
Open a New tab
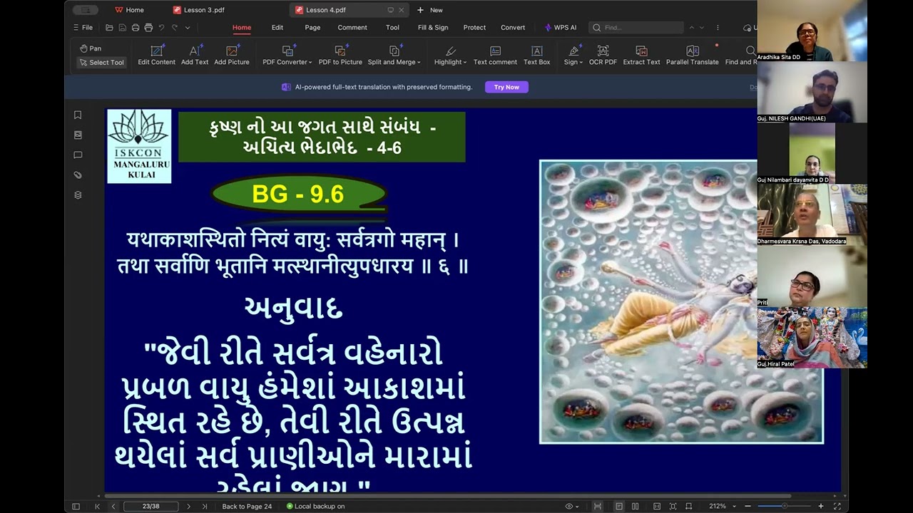click(x=429, y=10)
